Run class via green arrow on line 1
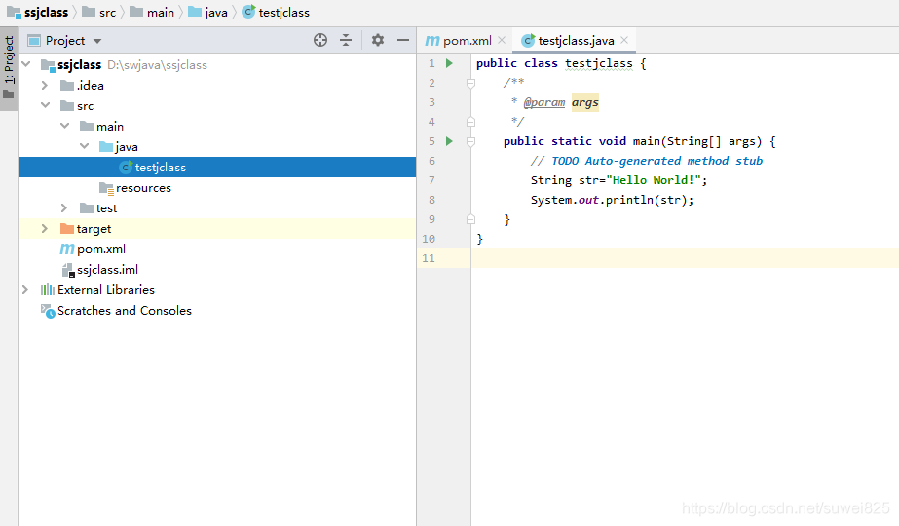 450,63
